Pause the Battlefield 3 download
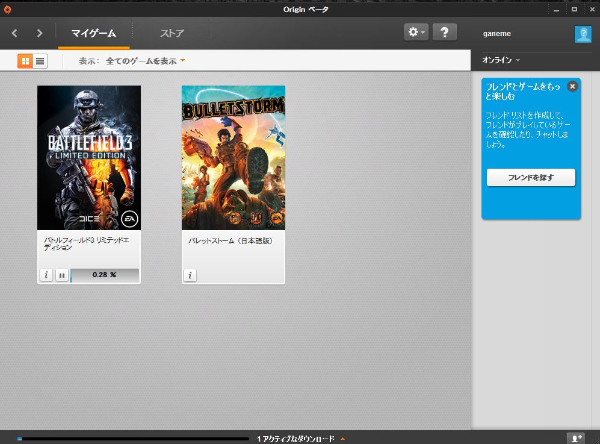Viewport: 600px width, 444px height. pos(61,275)
